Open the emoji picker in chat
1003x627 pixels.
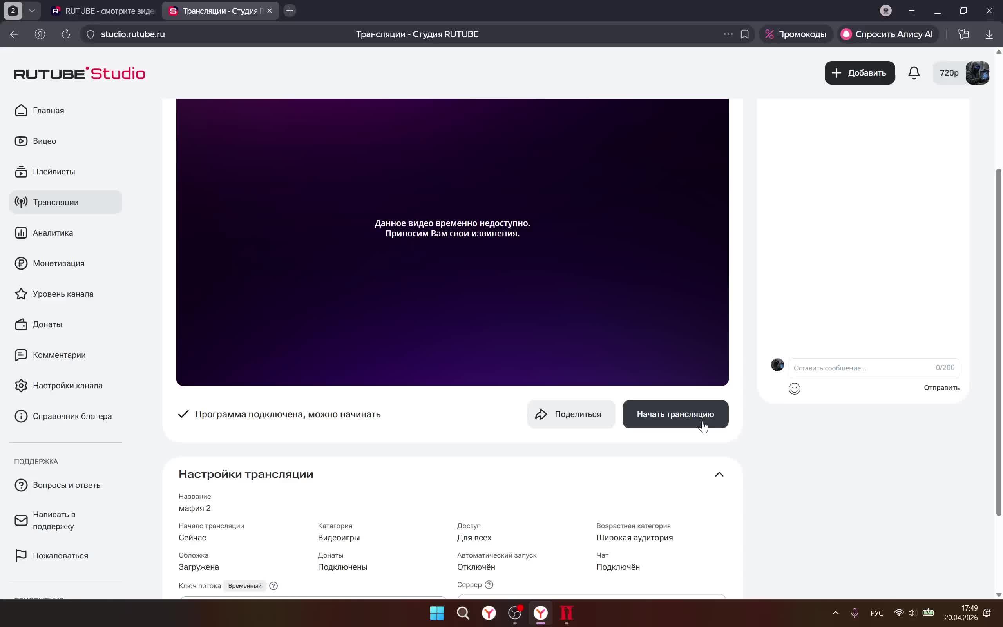click(x=794, y=389)
